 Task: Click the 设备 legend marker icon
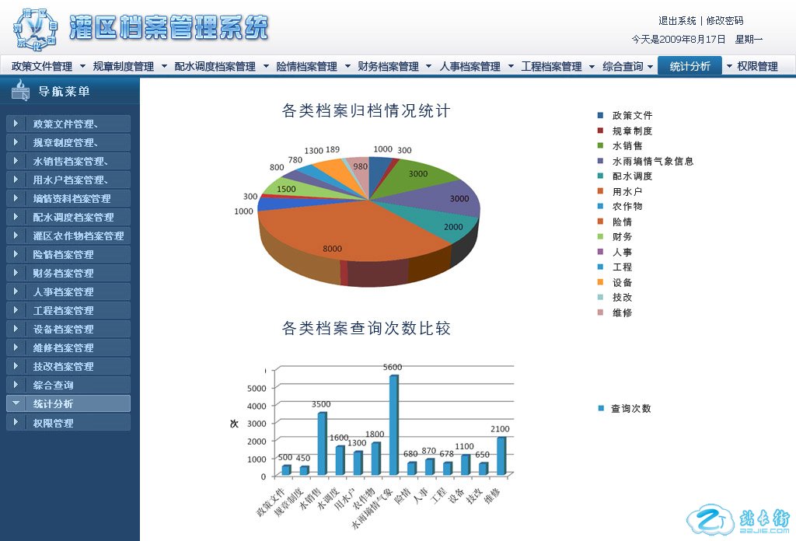600,282
